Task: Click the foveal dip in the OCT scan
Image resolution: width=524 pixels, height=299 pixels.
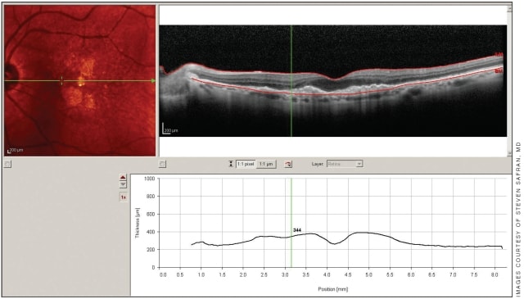Action: click(x=335, y=79)
